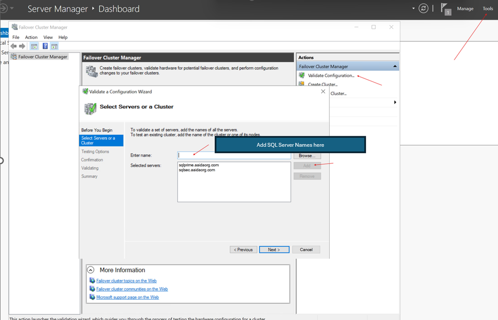Go to Summary wizard step
The image size is (498, 320).
(89, 176)
